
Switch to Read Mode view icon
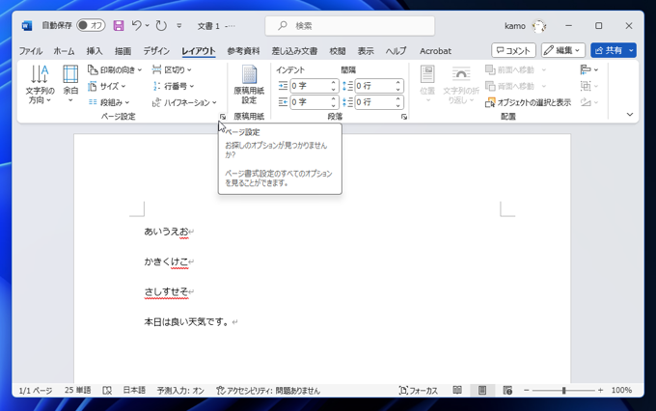[x=457, y=390]
